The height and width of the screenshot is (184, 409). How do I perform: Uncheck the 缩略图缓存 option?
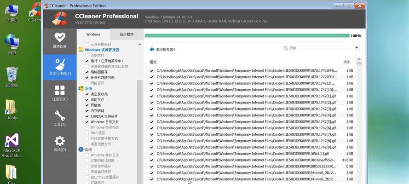(x=87, y=72)
